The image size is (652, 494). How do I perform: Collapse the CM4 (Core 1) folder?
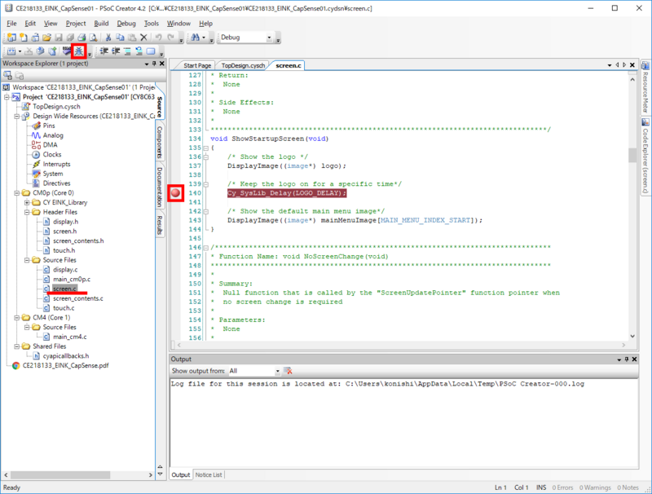pyautogui.click(x=16, y=318)
